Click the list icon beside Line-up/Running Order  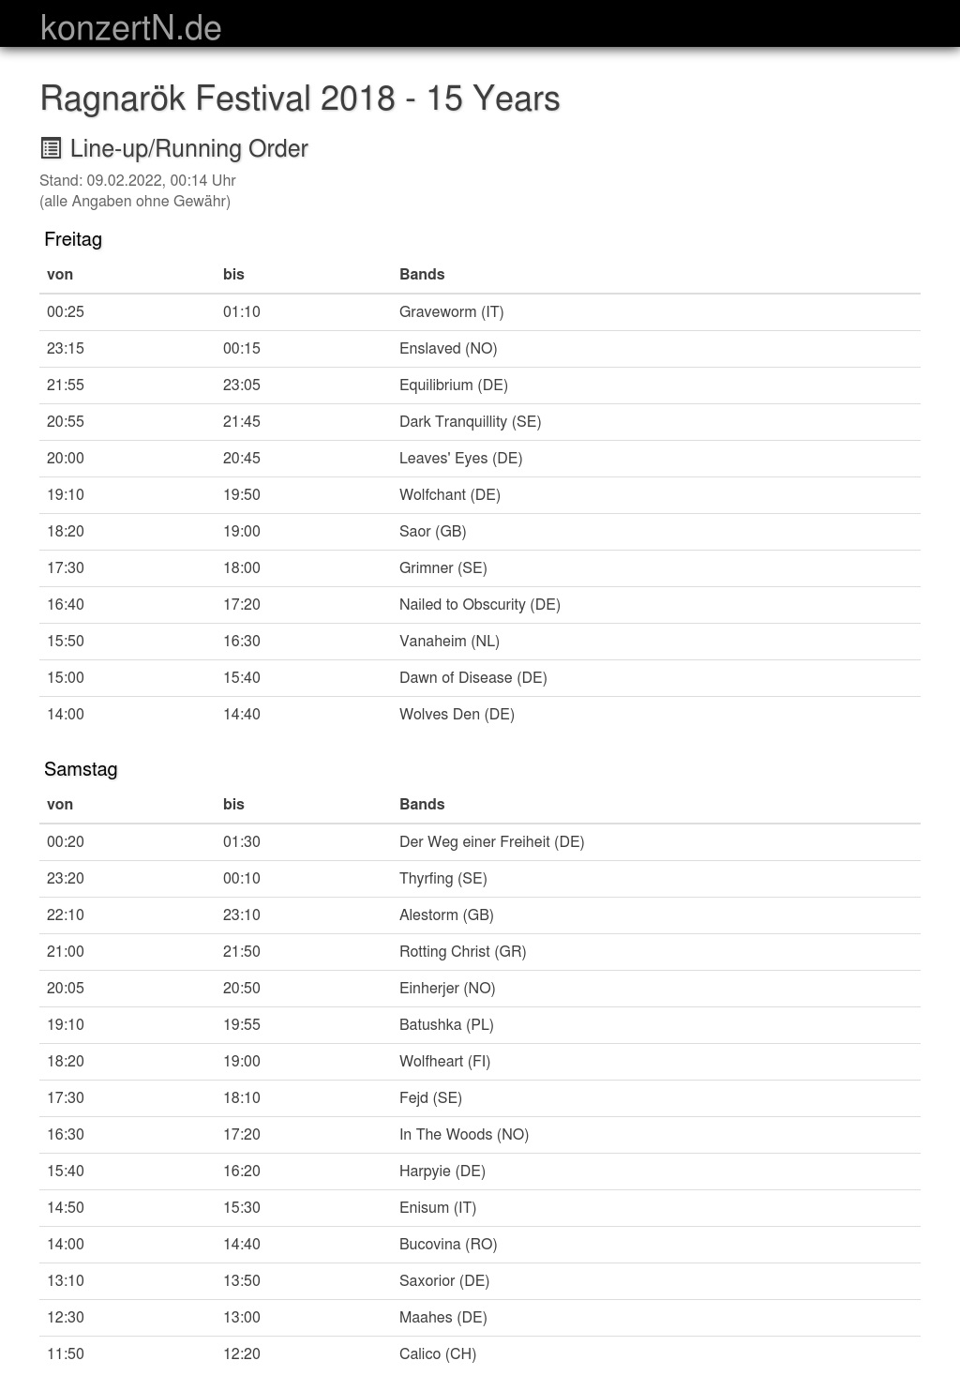click(51, 148)
